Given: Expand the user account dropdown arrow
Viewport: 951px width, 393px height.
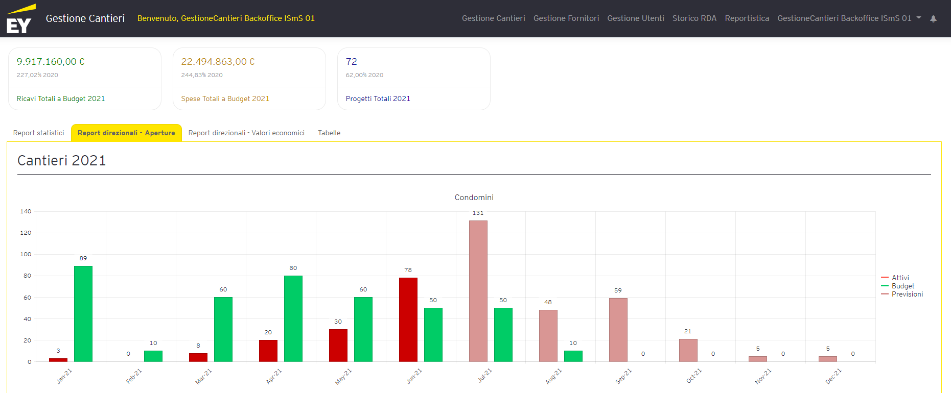Looking at the screenshot, I should pyautogui.click(x=919, y=18).
